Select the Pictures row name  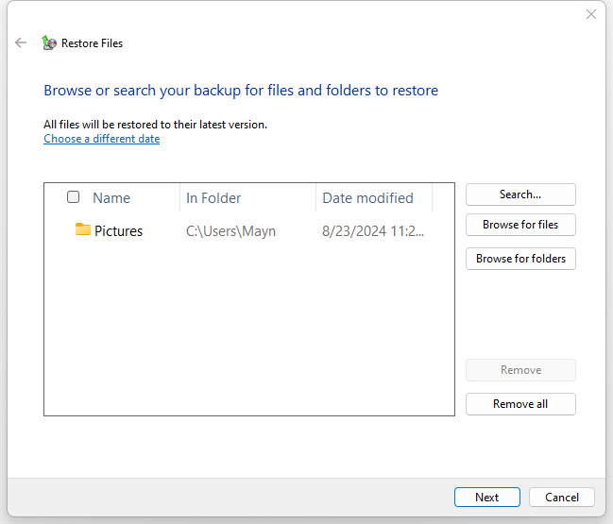pyautogui.click(x=118, y=231)
